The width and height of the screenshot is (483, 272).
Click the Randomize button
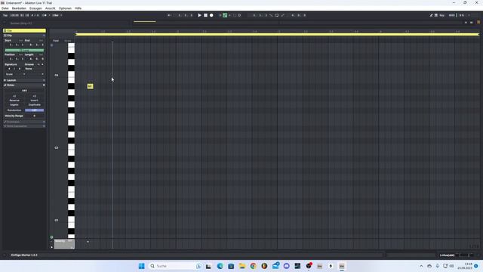[14, 110]
